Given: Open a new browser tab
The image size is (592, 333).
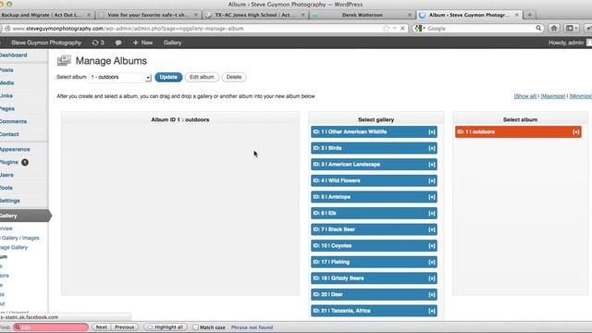Looking at the screenshot, I should pyautogui.click(x=529, y=15).
